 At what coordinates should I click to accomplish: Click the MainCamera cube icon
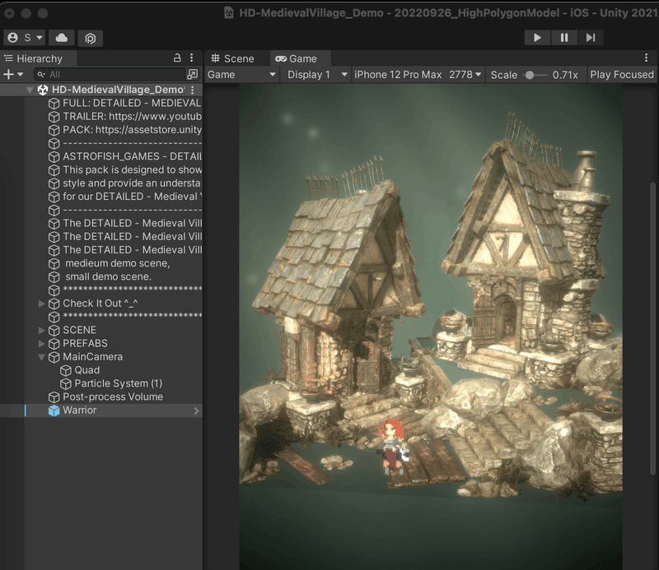click(54, 357)
